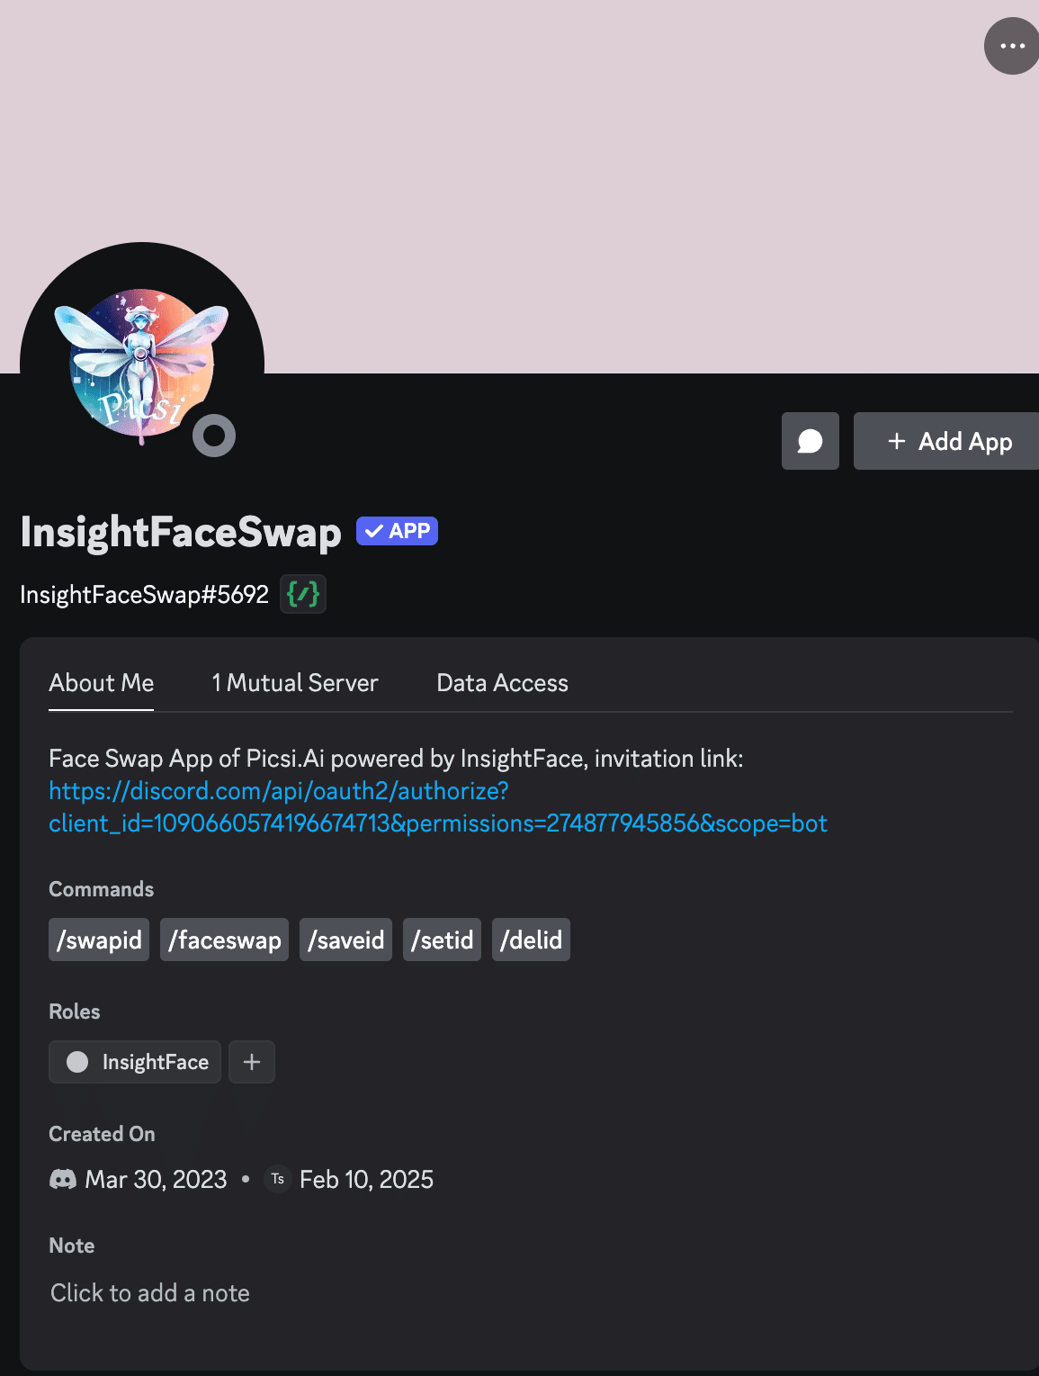Expand the add role plus button
Image resolution: width=1039 pixels, height=1376 pixels.
point(252,1062)
